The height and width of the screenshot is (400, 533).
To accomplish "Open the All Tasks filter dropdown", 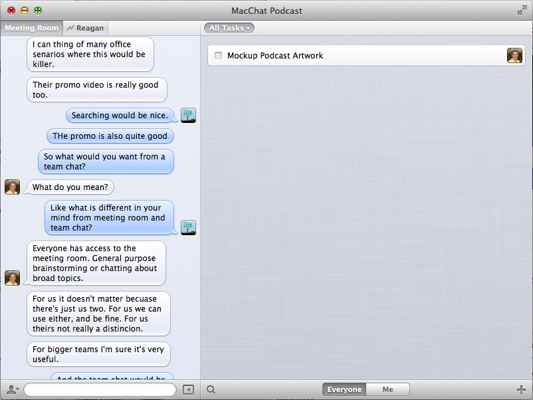I will (229, 28).
